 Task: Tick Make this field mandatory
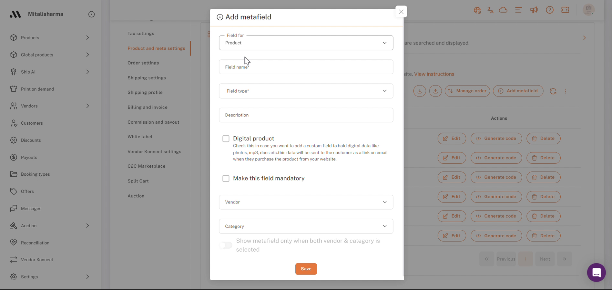coord(226,178)
